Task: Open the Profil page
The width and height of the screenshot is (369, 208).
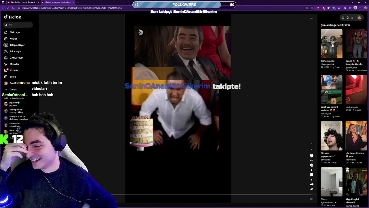Action: pos(10,83)
